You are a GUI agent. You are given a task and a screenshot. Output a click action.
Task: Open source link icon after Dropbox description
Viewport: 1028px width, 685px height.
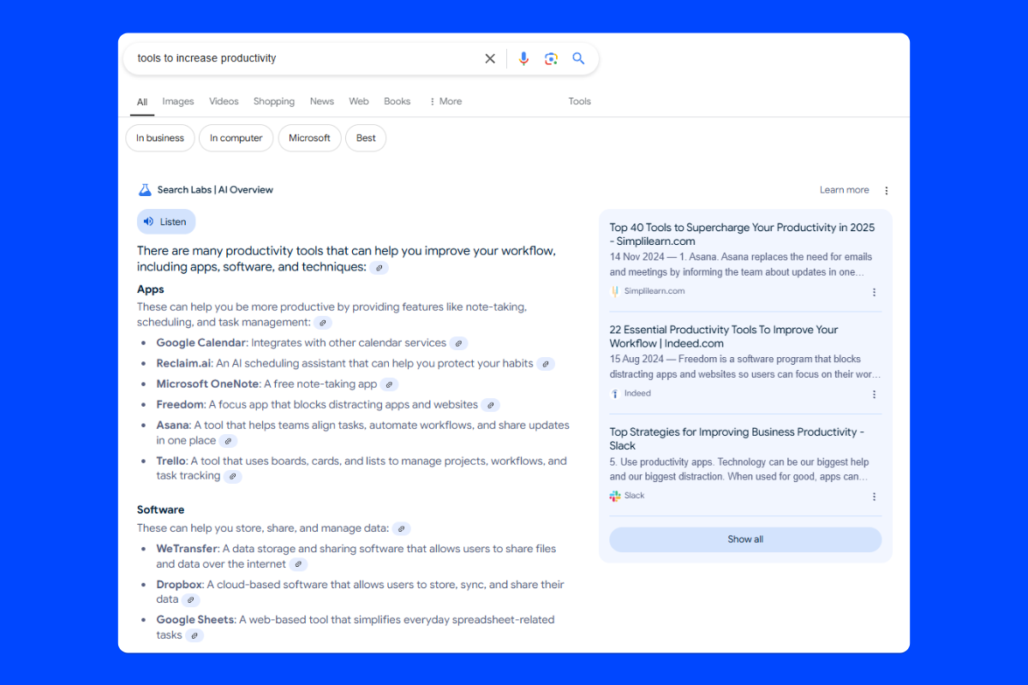click(x=191, y=600)
